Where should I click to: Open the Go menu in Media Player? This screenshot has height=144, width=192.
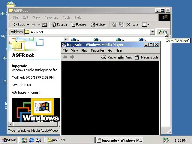(110, 50)
